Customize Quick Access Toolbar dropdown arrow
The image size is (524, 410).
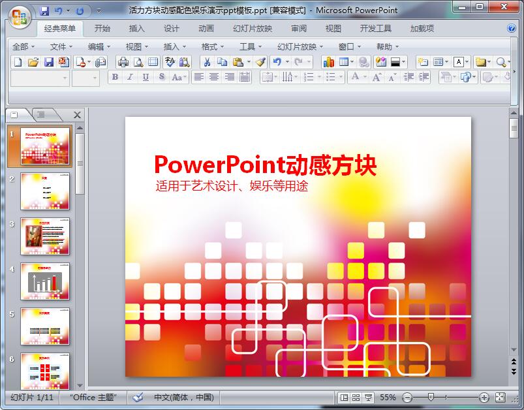click(x=99, y=11)
